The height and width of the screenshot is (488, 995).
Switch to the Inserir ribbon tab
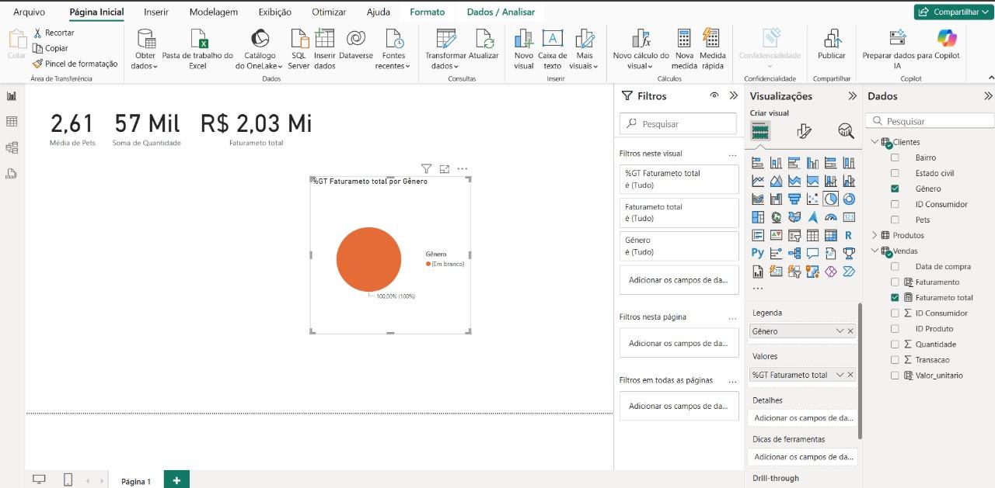pyautogui.click(x=156, y=12)
